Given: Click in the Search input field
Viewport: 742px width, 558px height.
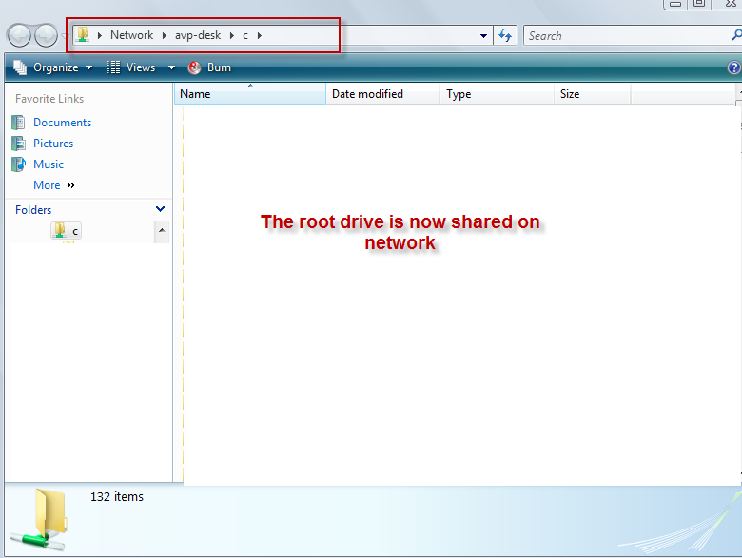Looking at the screenshot, I should pos(623,36).
